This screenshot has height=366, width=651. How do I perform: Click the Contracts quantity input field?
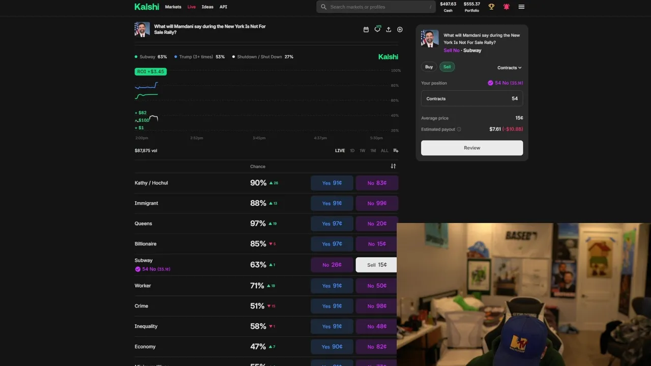[472, 99]
